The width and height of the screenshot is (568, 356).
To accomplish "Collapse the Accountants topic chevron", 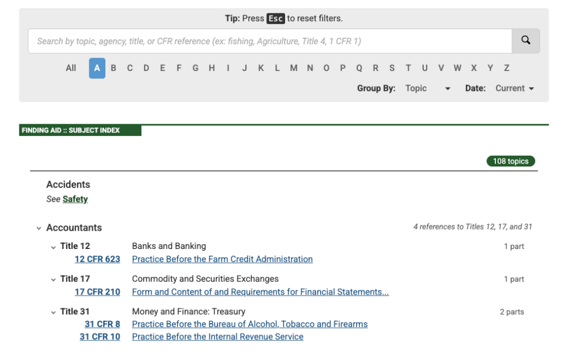I will click(39, 228).
